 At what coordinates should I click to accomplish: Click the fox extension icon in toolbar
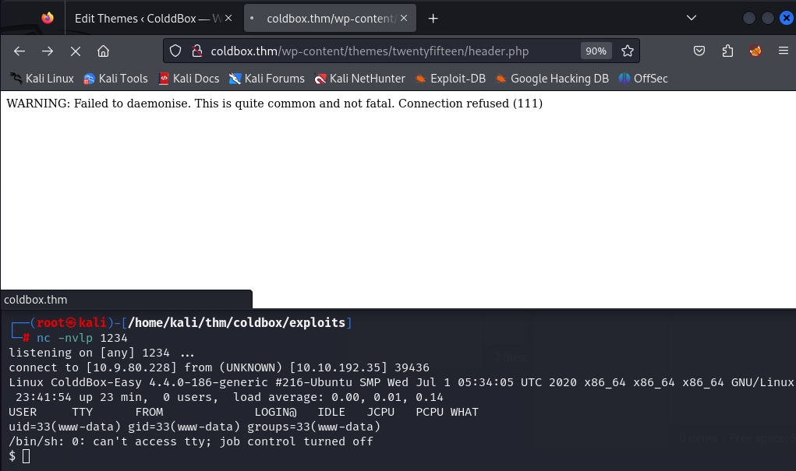755,51
